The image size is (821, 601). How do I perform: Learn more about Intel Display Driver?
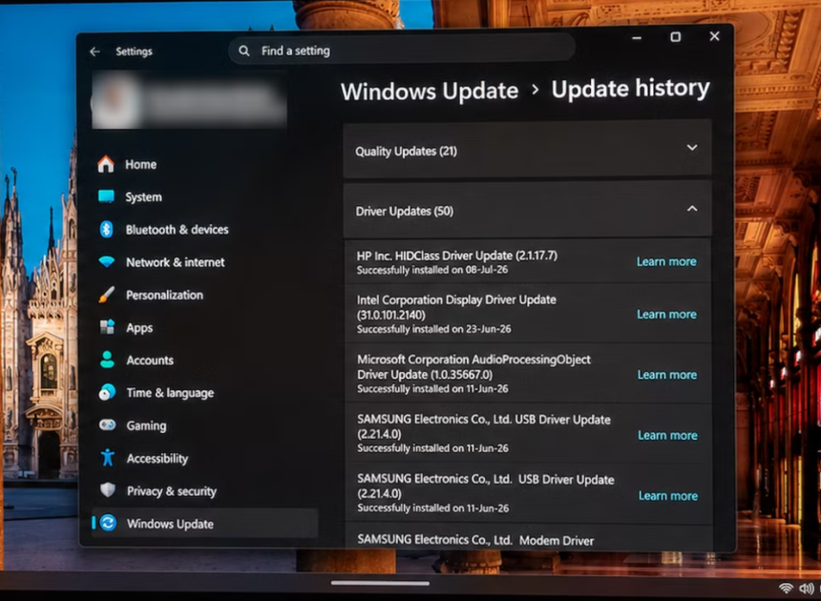click(x=666, y=314)
